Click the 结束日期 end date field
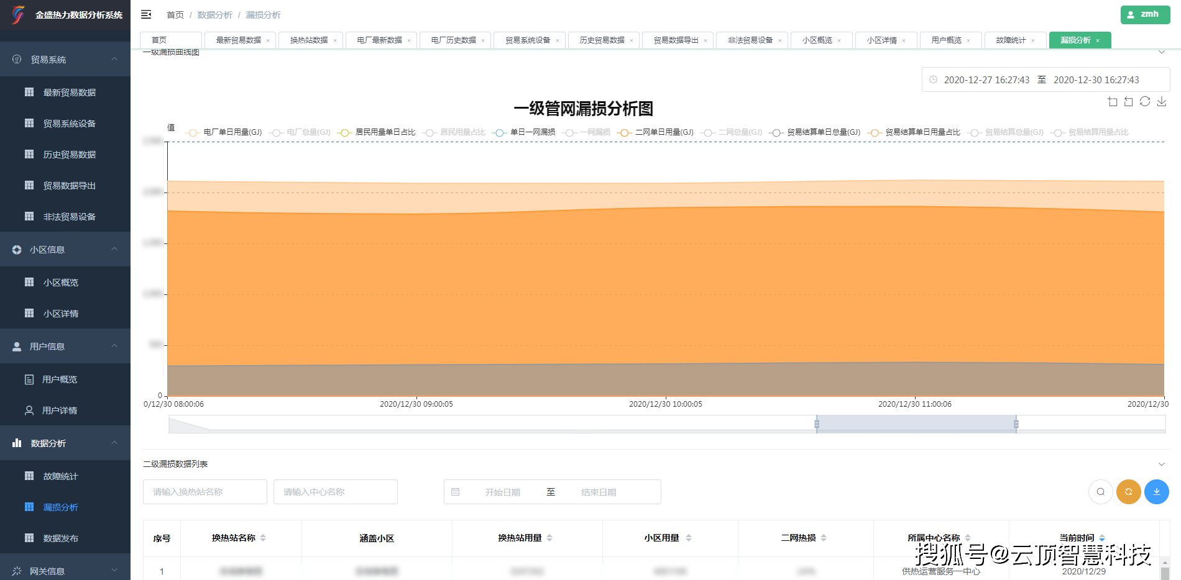The width and height of the screenshot is (1181, 580). coord(599,492)
